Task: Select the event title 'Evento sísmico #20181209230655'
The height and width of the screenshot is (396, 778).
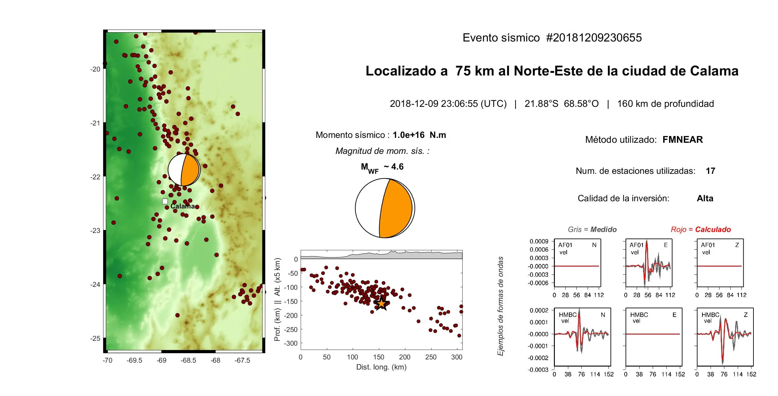Action: coord(552,38)
